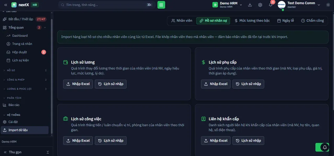334x156 pixels.
Task: Click the HR badge next to nextX
Action: click(35, 5)
